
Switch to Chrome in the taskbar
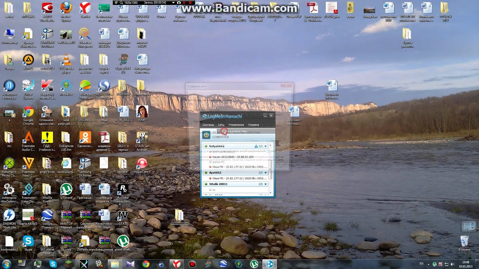[x=146, y=264]
